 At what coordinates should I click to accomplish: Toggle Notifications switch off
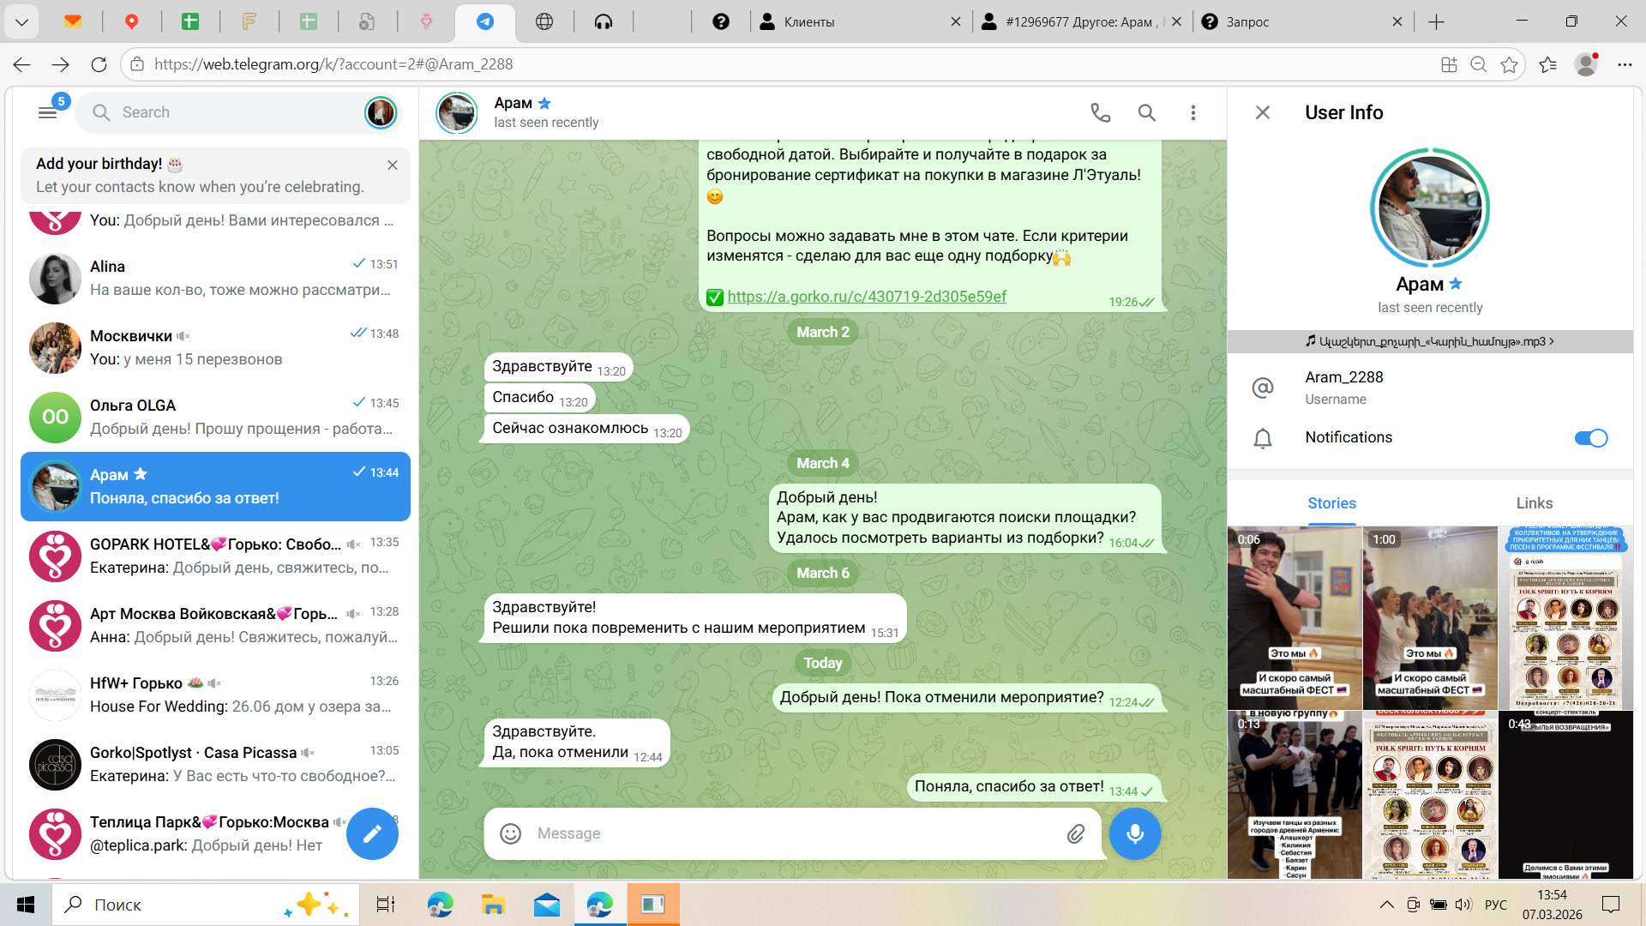tap(1590, 438)
